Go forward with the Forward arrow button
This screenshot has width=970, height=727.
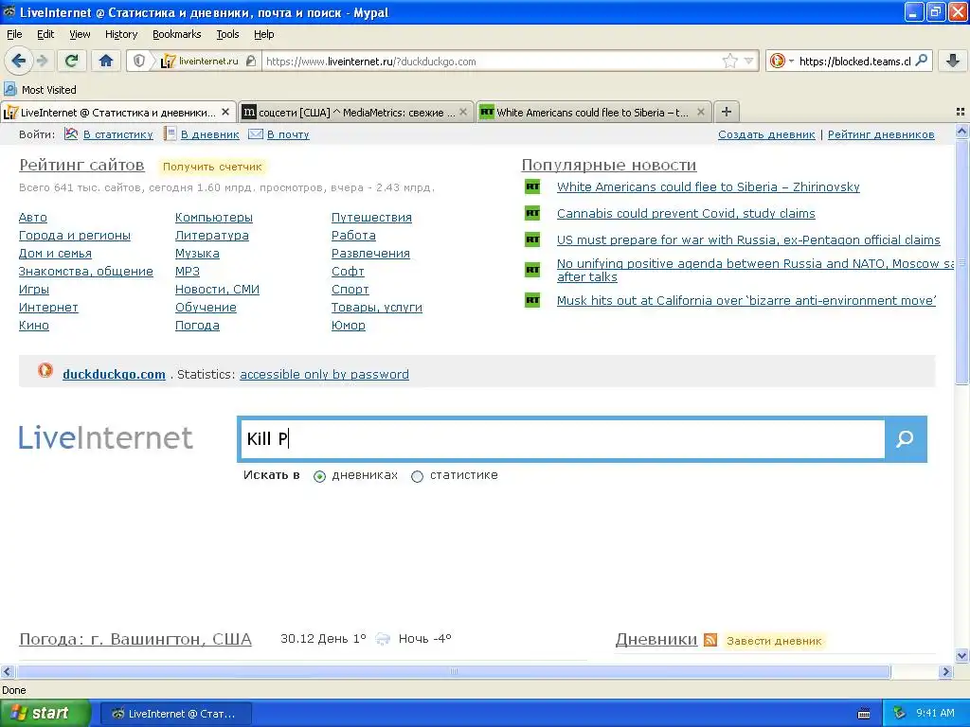click(42, 61)
